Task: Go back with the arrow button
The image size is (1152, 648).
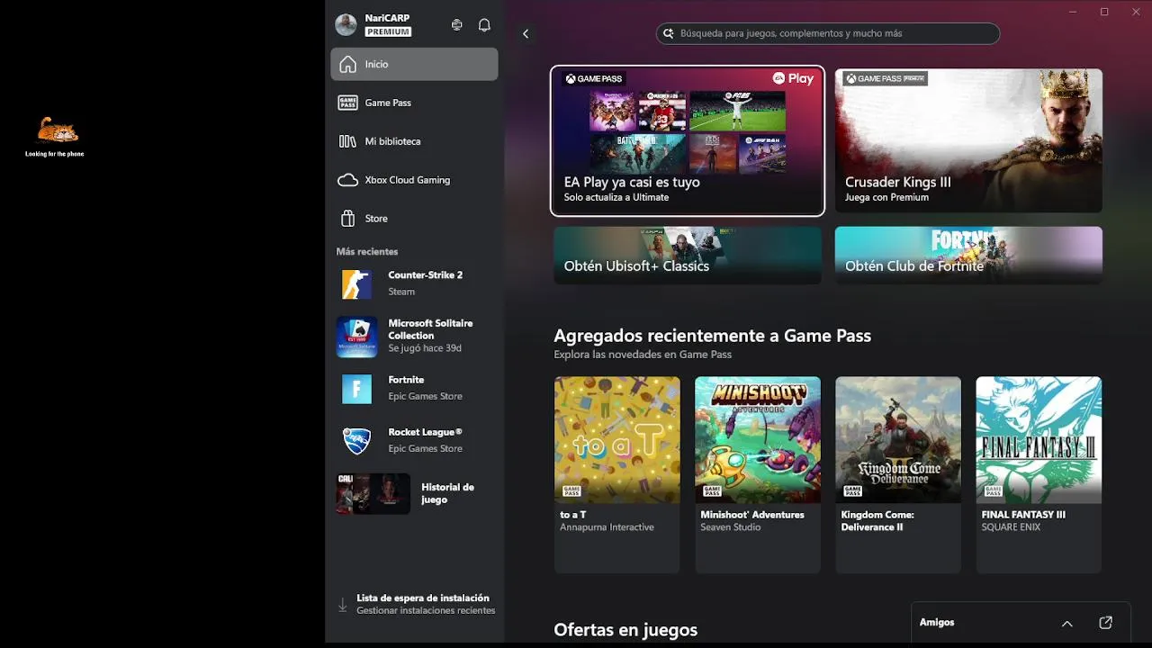Action: point(526,33)
